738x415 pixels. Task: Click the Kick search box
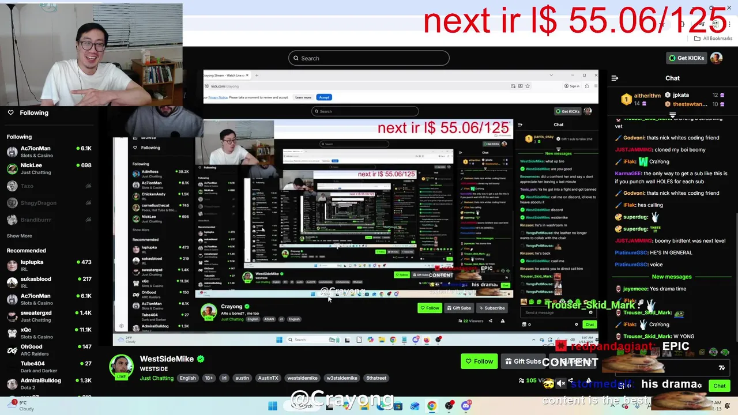[369, 58]
